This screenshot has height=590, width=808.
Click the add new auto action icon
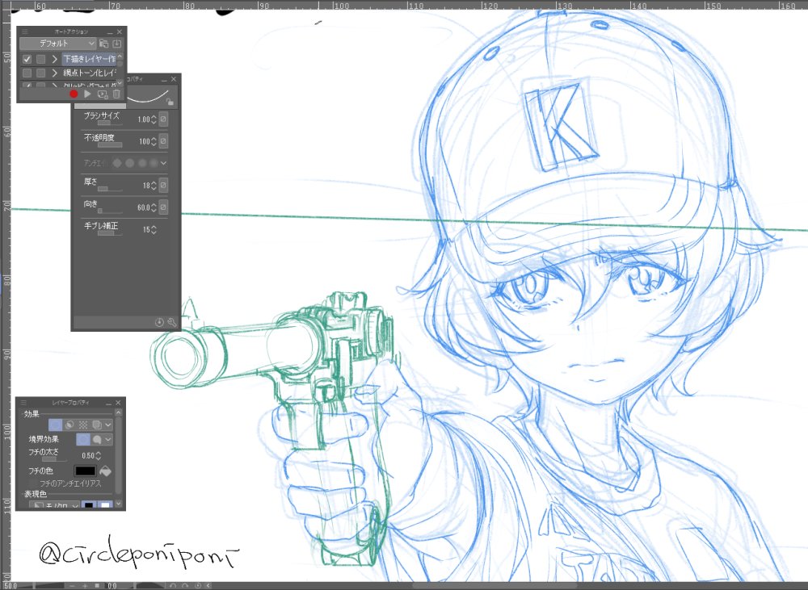(103, 94)
